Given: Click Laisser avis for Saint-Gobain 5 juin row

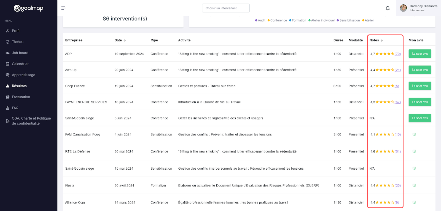Looking at the screenshot, I should click(x=420, y=118).
